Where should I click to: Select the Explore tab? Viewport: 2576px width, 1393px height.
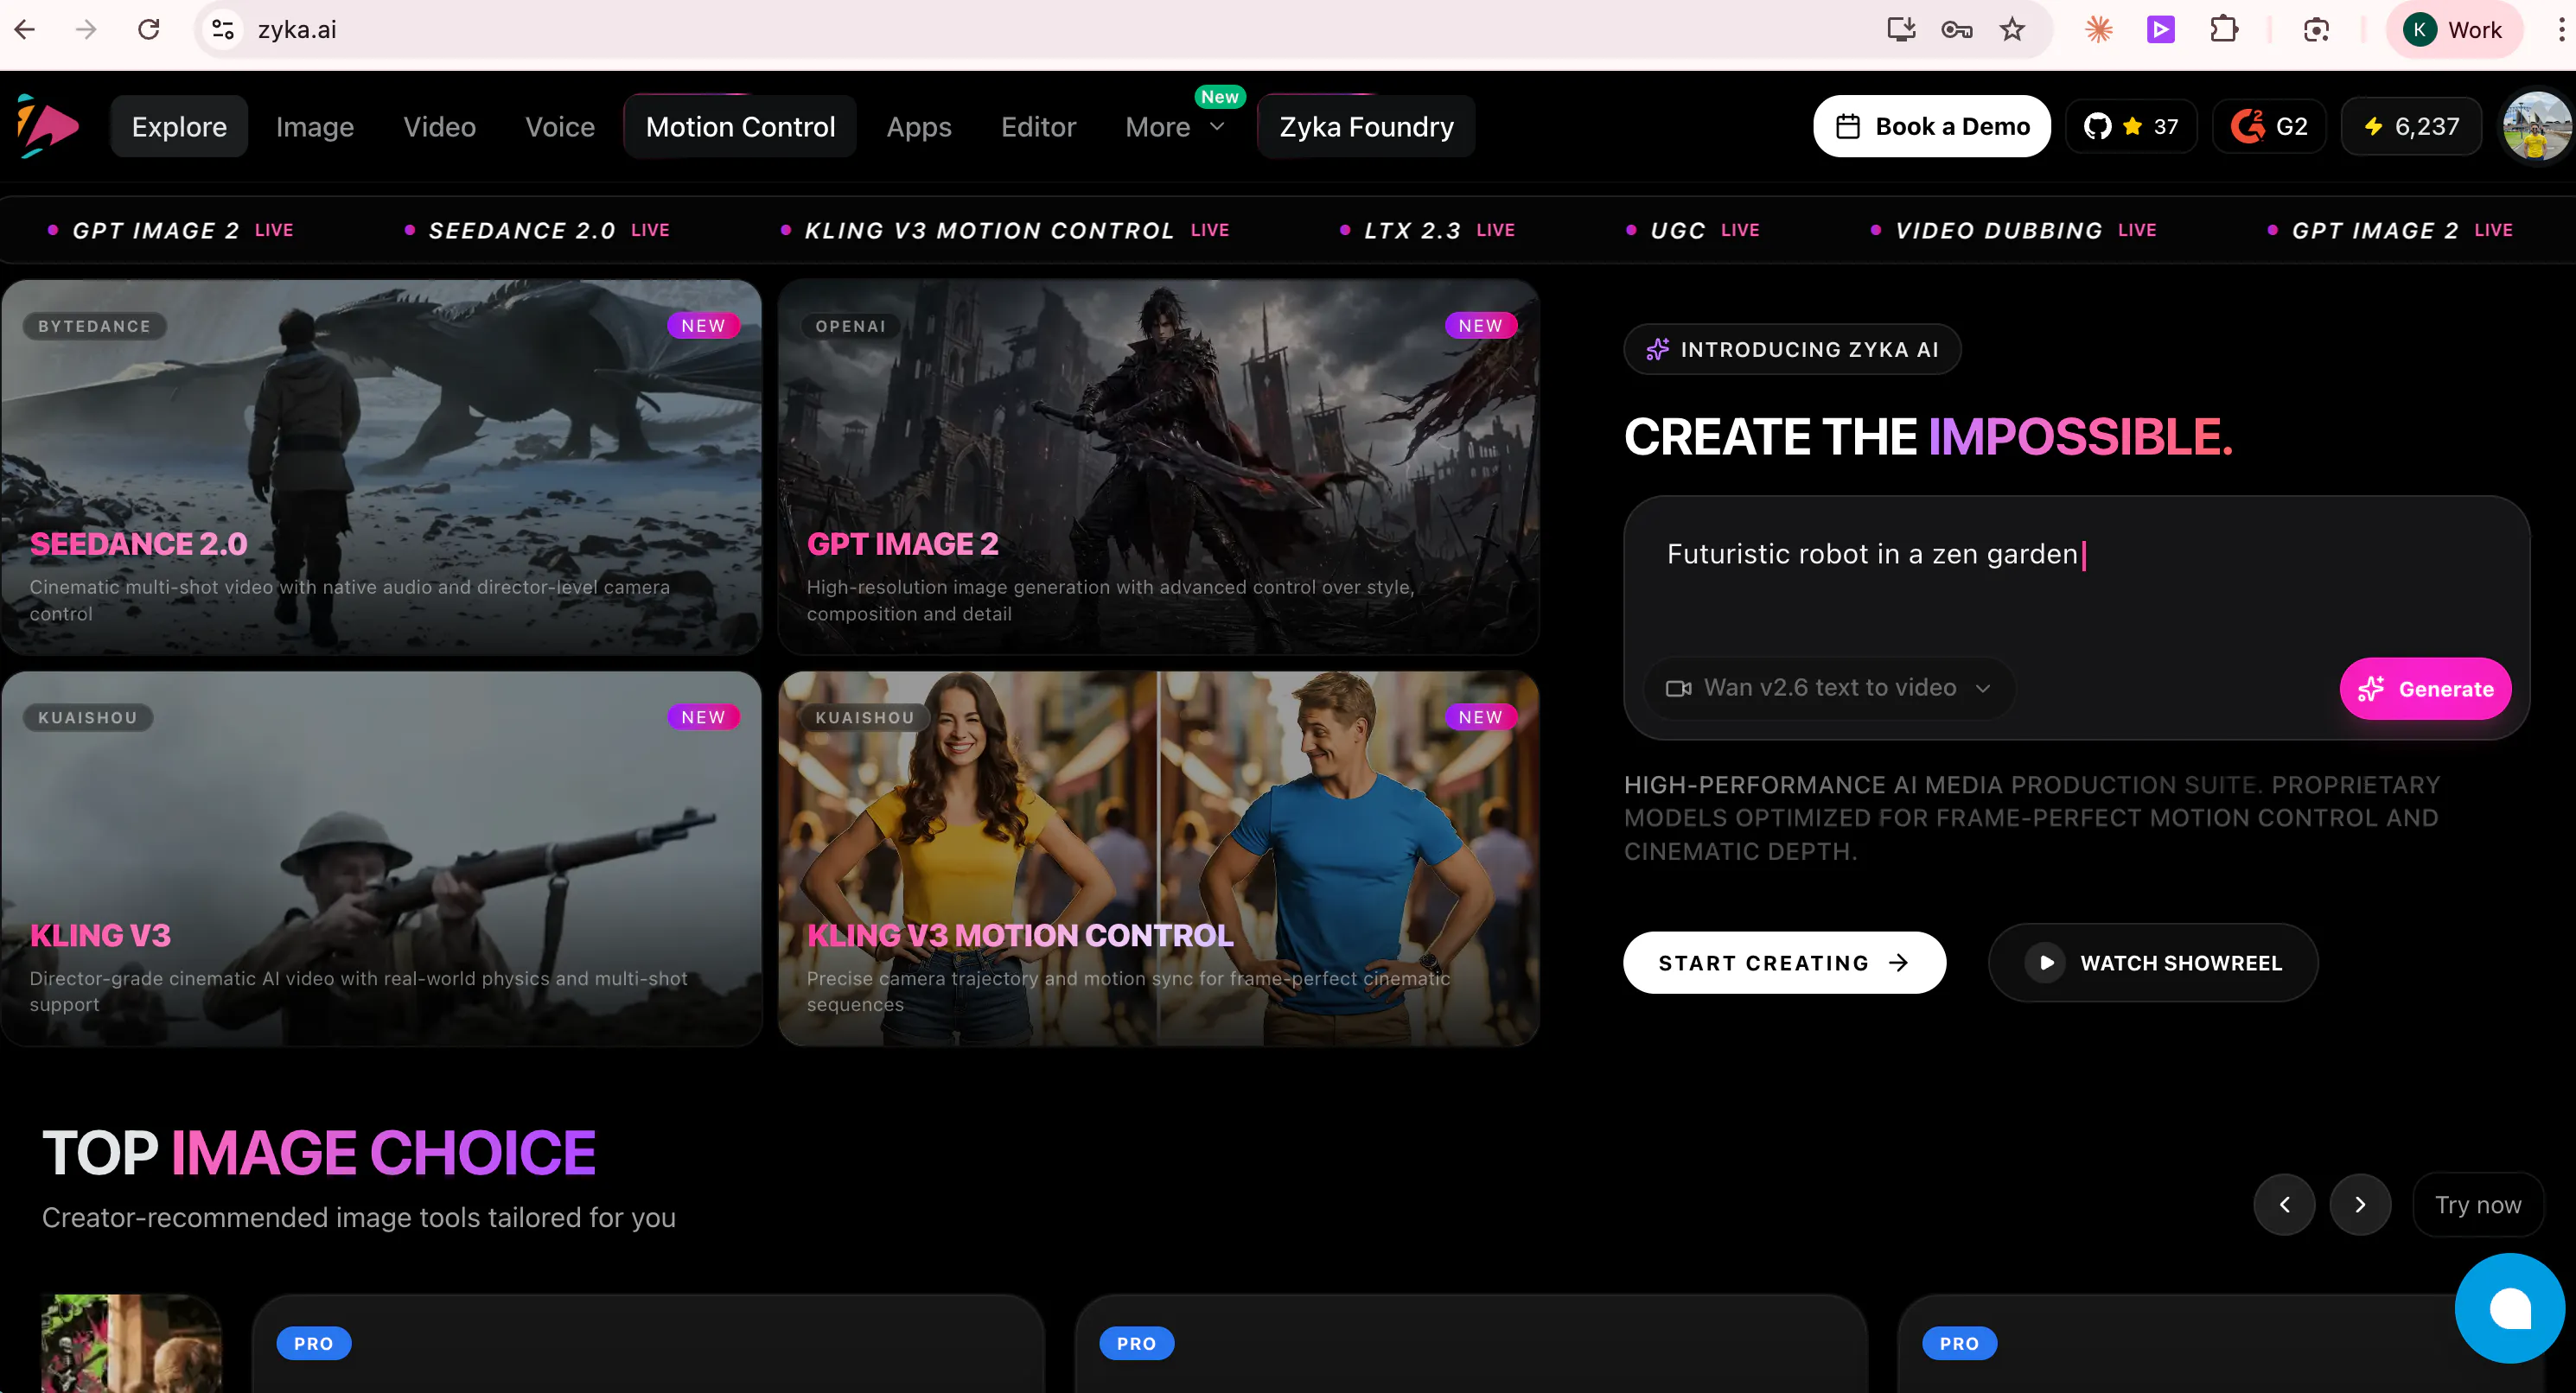click(x=179, y=127)
